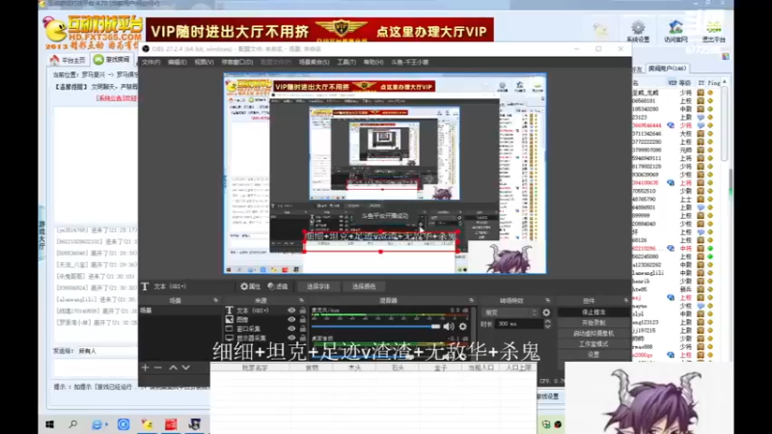The width and height of the screenshot is (772, 434).
Task: Click the red app icon on taskbar
Action: [x=171, y=424]
